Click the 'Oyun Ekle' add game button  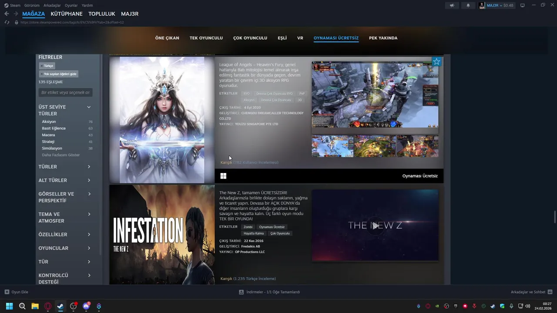16,292
